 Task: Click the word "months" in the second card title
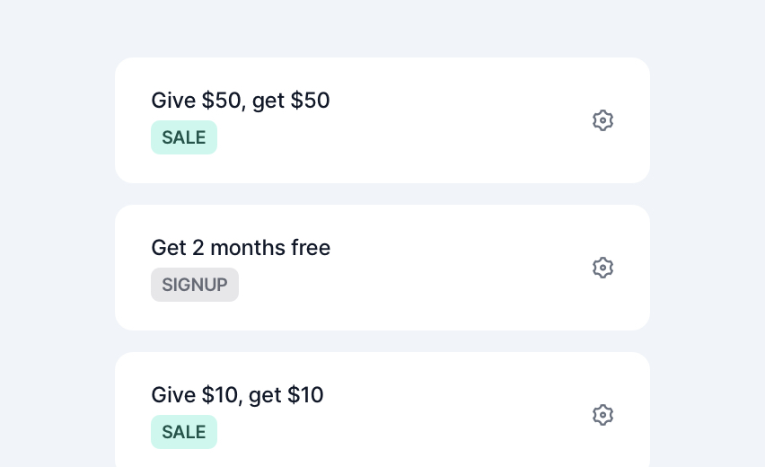[x=248, y=247]
